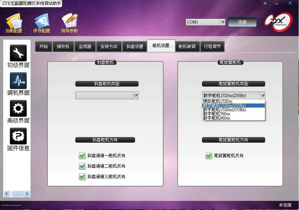Toggle 斜盘通道三舵机反向 checkbox
The width and height of the screenshot is (299, 210).
coord(82,177)
